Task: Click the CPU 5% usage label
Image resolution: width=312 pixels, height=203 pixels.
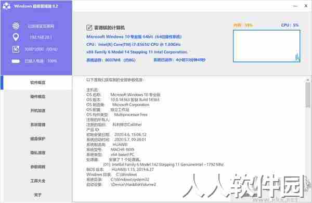Action: coord(290,25)
